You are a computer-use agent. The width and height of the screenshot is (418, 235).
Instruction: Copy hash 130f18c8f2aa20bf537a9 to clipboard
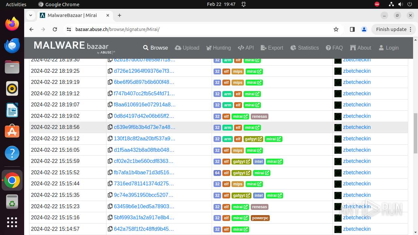(x=110, y=139)
